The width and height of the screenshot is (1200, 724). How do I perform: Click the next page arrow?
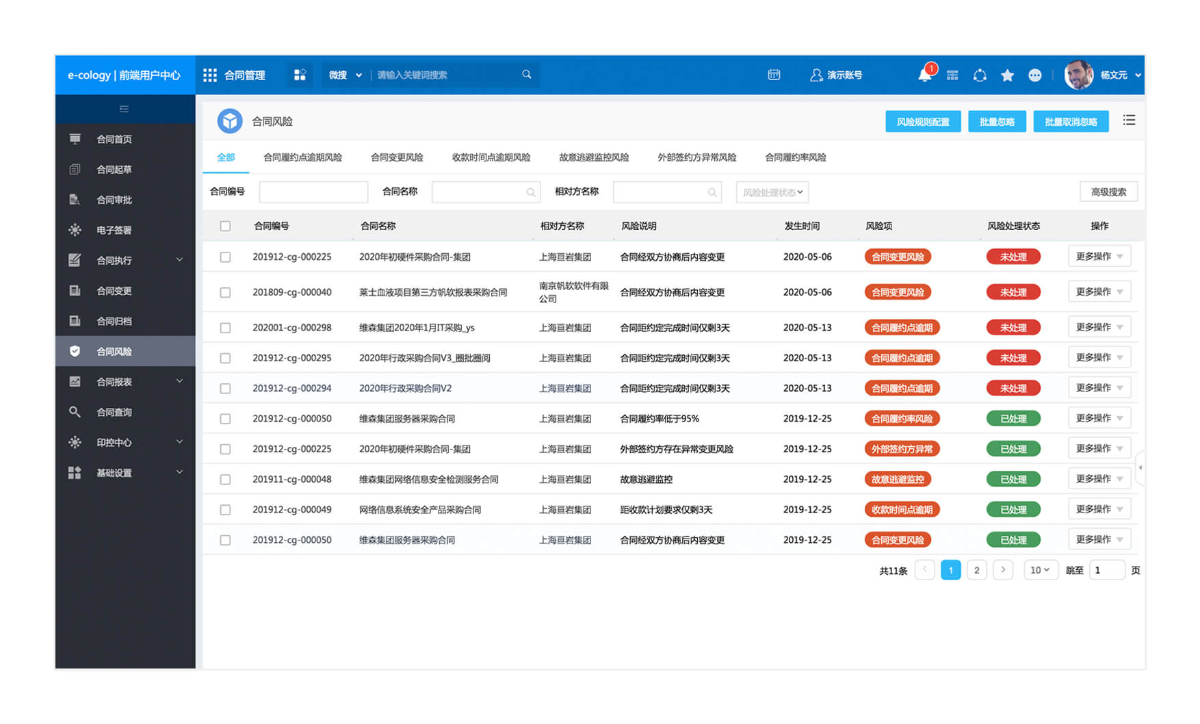click(x=1003, y=570)
